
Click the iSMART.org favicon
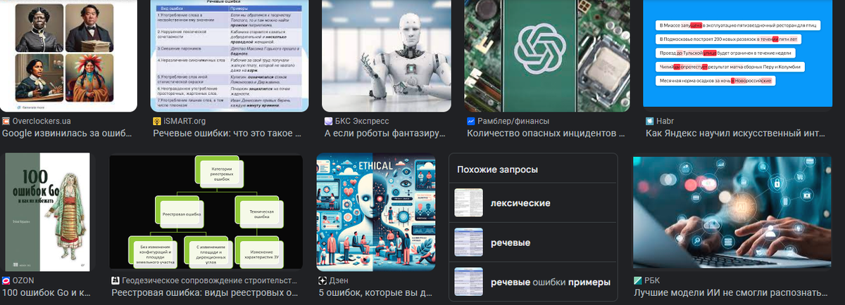pos(156,121)
